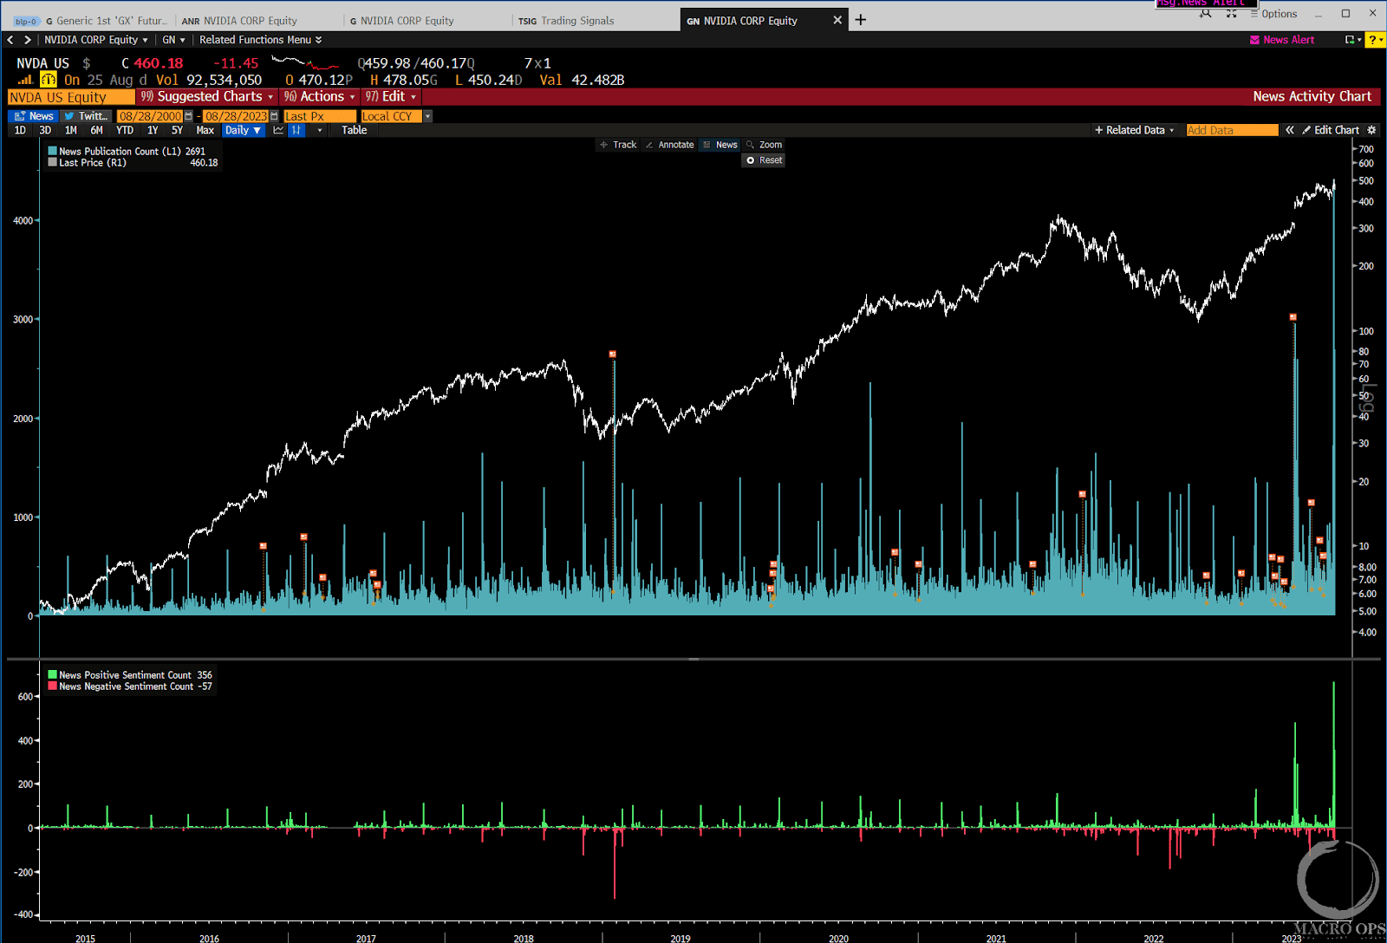Screen dimensions: 1387x943
Task: Click the blp-0 tab group badge
Action: pyautogui.click(x=26, y=21)
